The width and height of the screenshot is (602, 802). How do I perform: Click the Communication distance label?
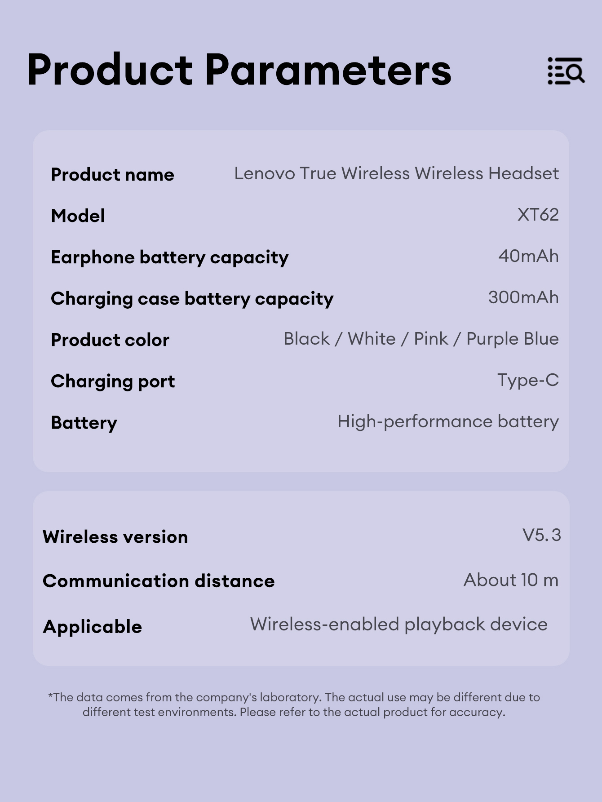(x=159, y=581)
